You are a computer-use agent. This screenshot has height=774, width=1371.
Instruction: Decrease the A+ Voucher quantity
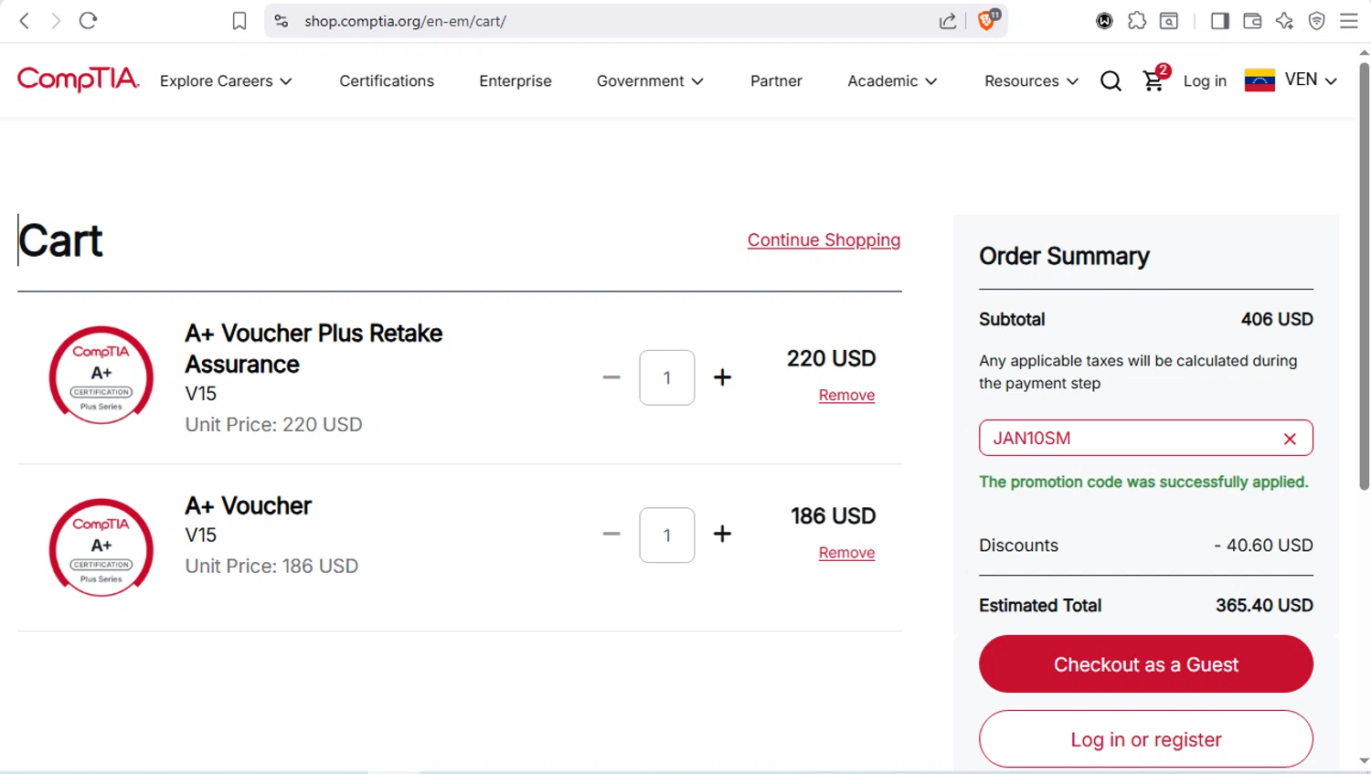[x=611, y=535]
